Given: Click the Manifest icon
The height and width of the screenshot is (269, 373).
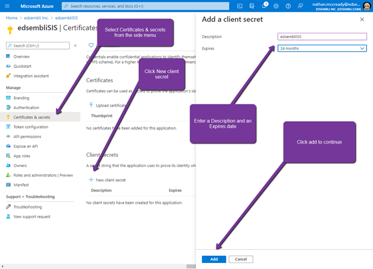Looking at the screenshot, I should click(8, 185).
